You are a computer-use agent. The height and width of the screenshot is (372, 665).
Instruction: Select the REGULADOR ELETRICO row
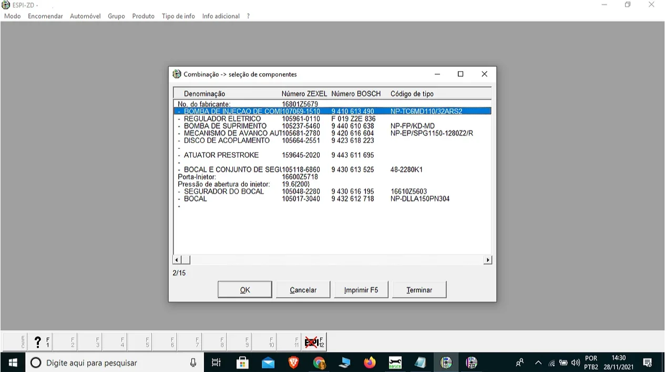coord(332,119)
